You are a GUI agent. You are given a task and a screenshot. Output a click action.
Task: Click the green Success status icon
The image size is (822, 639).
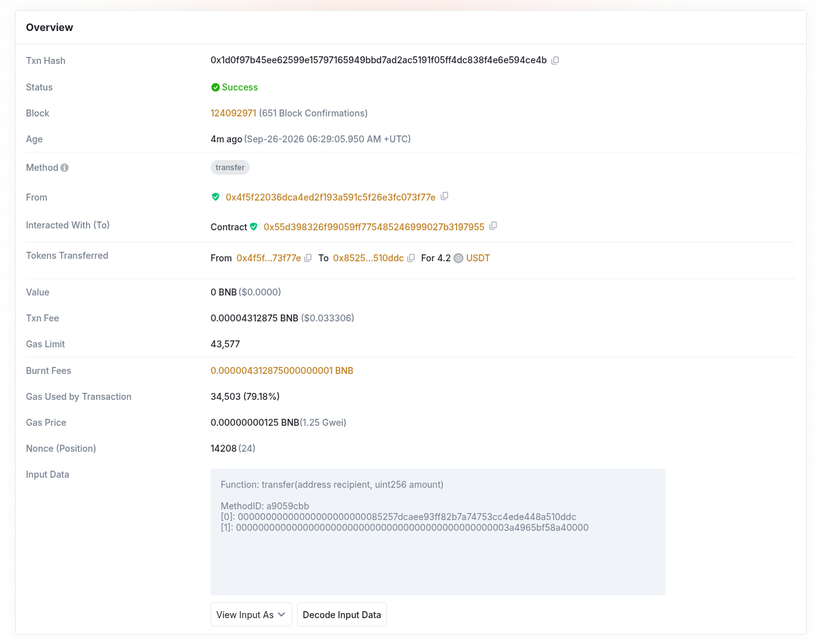[216, 87]
